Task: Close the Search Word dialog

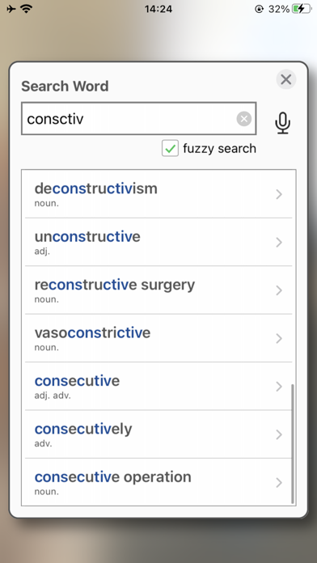Action: (286, 79)
